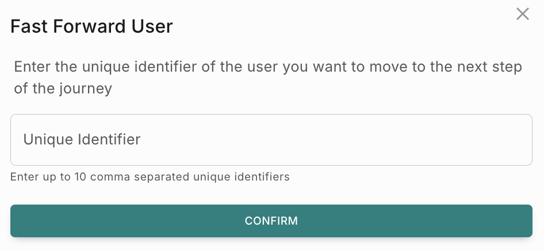Click the "Enter the unique identifier" instruction line

point(267,67)
